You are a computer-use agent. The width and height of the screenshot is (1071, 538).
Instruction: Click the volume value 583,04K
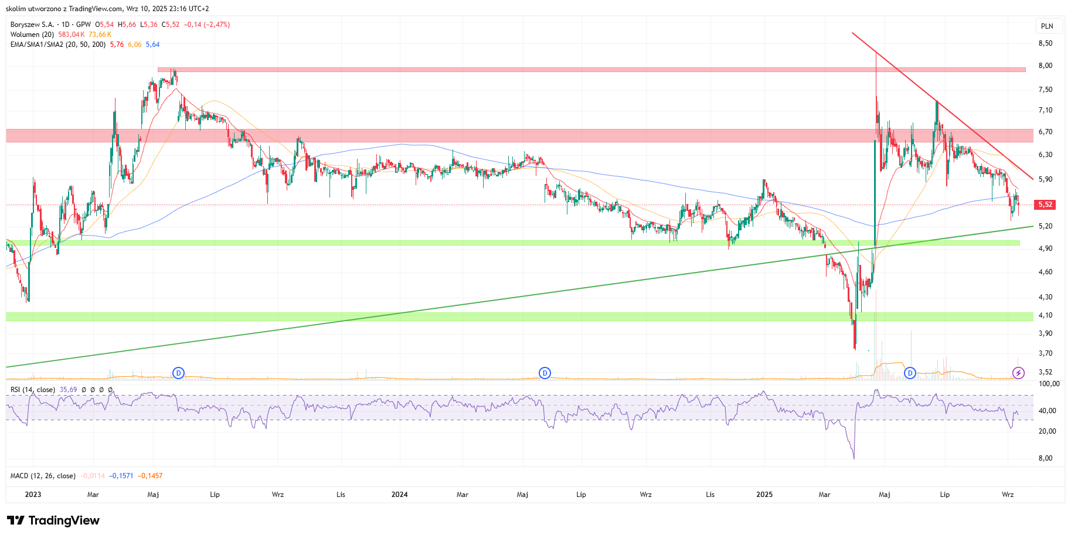[x=72, y=35]
